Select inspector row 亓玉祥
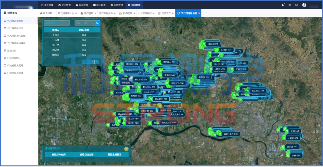This screenshot has width=323, height=167. click(72, 40)
